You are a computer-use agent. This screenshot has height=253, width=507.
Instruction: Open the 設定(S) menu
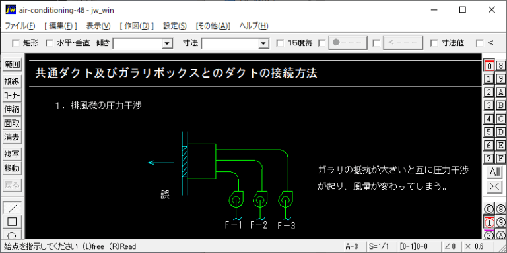[x=174, y=26]
